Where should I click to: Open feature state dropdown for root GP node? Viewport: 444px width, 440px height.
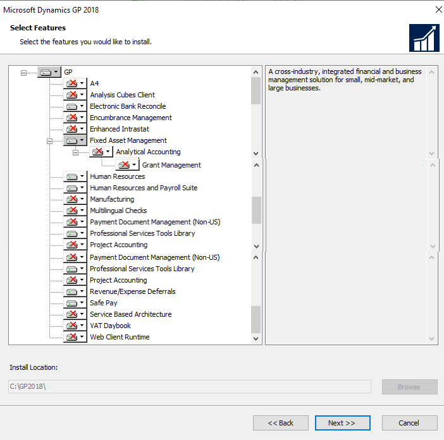[x=56, y=72]
